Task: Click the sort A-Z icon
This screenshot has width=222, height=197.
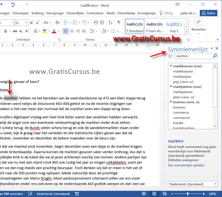Action: [110, 22]
